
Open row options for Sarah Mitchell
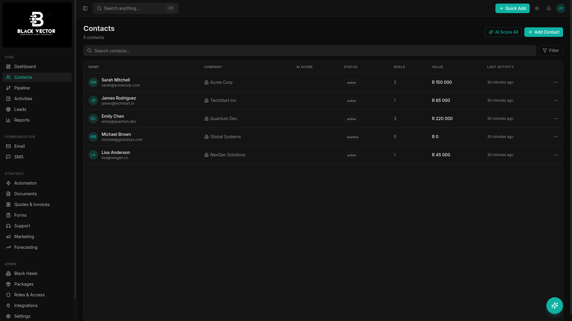pos(556,82)
